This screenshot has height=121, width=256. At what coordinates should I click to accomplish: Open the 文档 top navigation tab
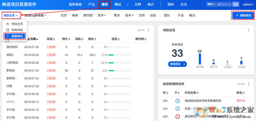coord(138,4)
